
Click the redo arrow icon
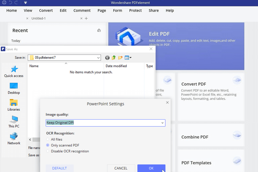[x=16, y=2]
